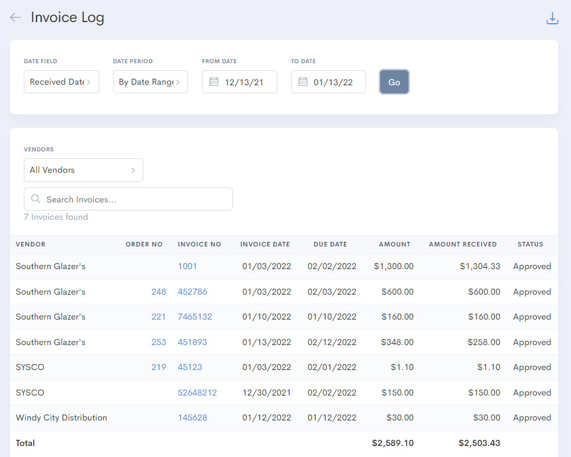571x457 pixels.
Task: Open the All Vendors dropdown
Action: (x=83, y=170)
